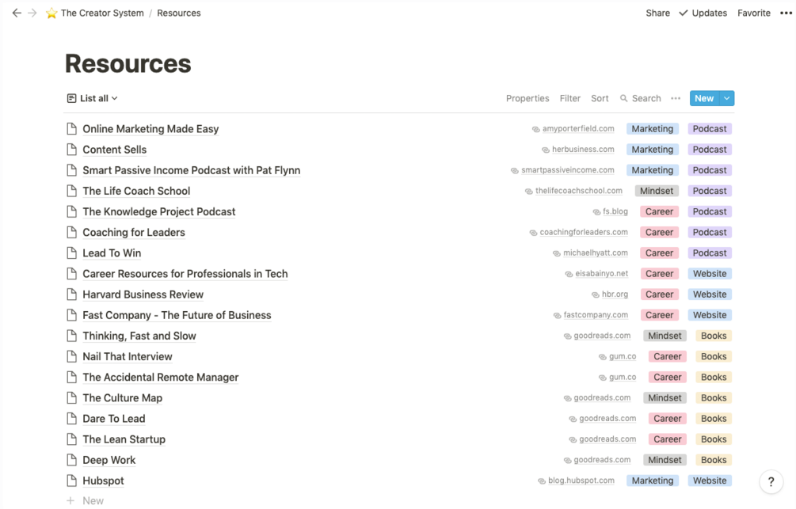Click the Search magnifier in the toolbar
This screenshot has height=509, width=796.
pyautogui.click(x=624, y=98)
